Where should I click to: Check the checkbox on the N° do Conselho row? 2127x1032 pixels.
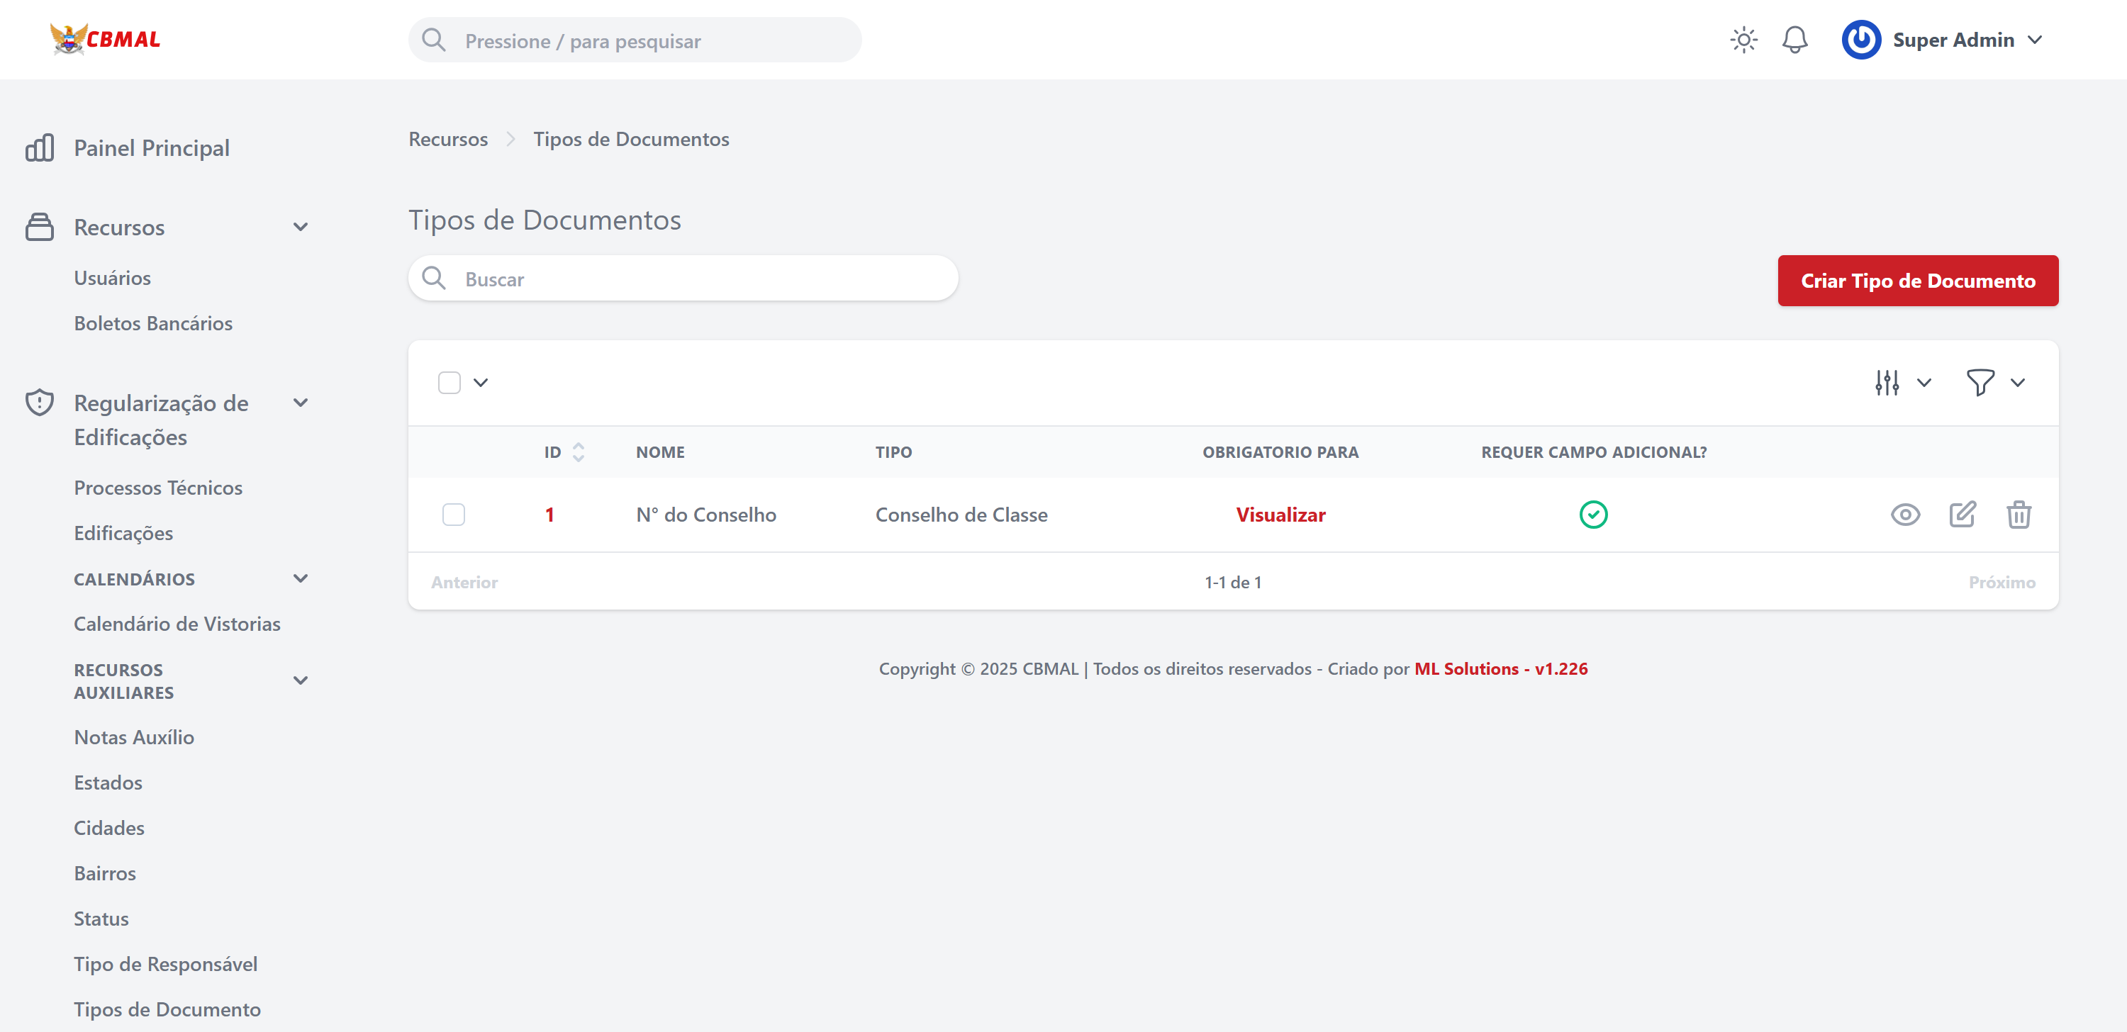[x=453, y=515]
